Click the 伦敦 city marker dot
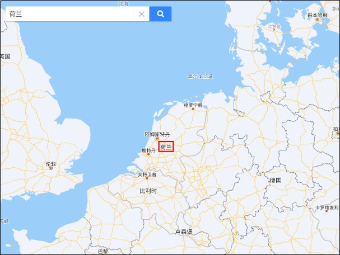Image resolution: width=340 pixels, height=255 pixels. click(x=51, y=168)
